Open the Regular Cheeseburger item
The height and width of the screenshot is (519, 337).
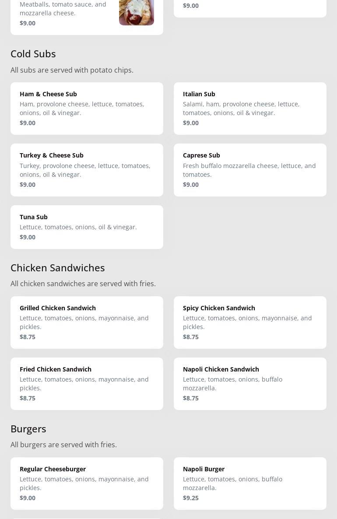click(87, 483)
